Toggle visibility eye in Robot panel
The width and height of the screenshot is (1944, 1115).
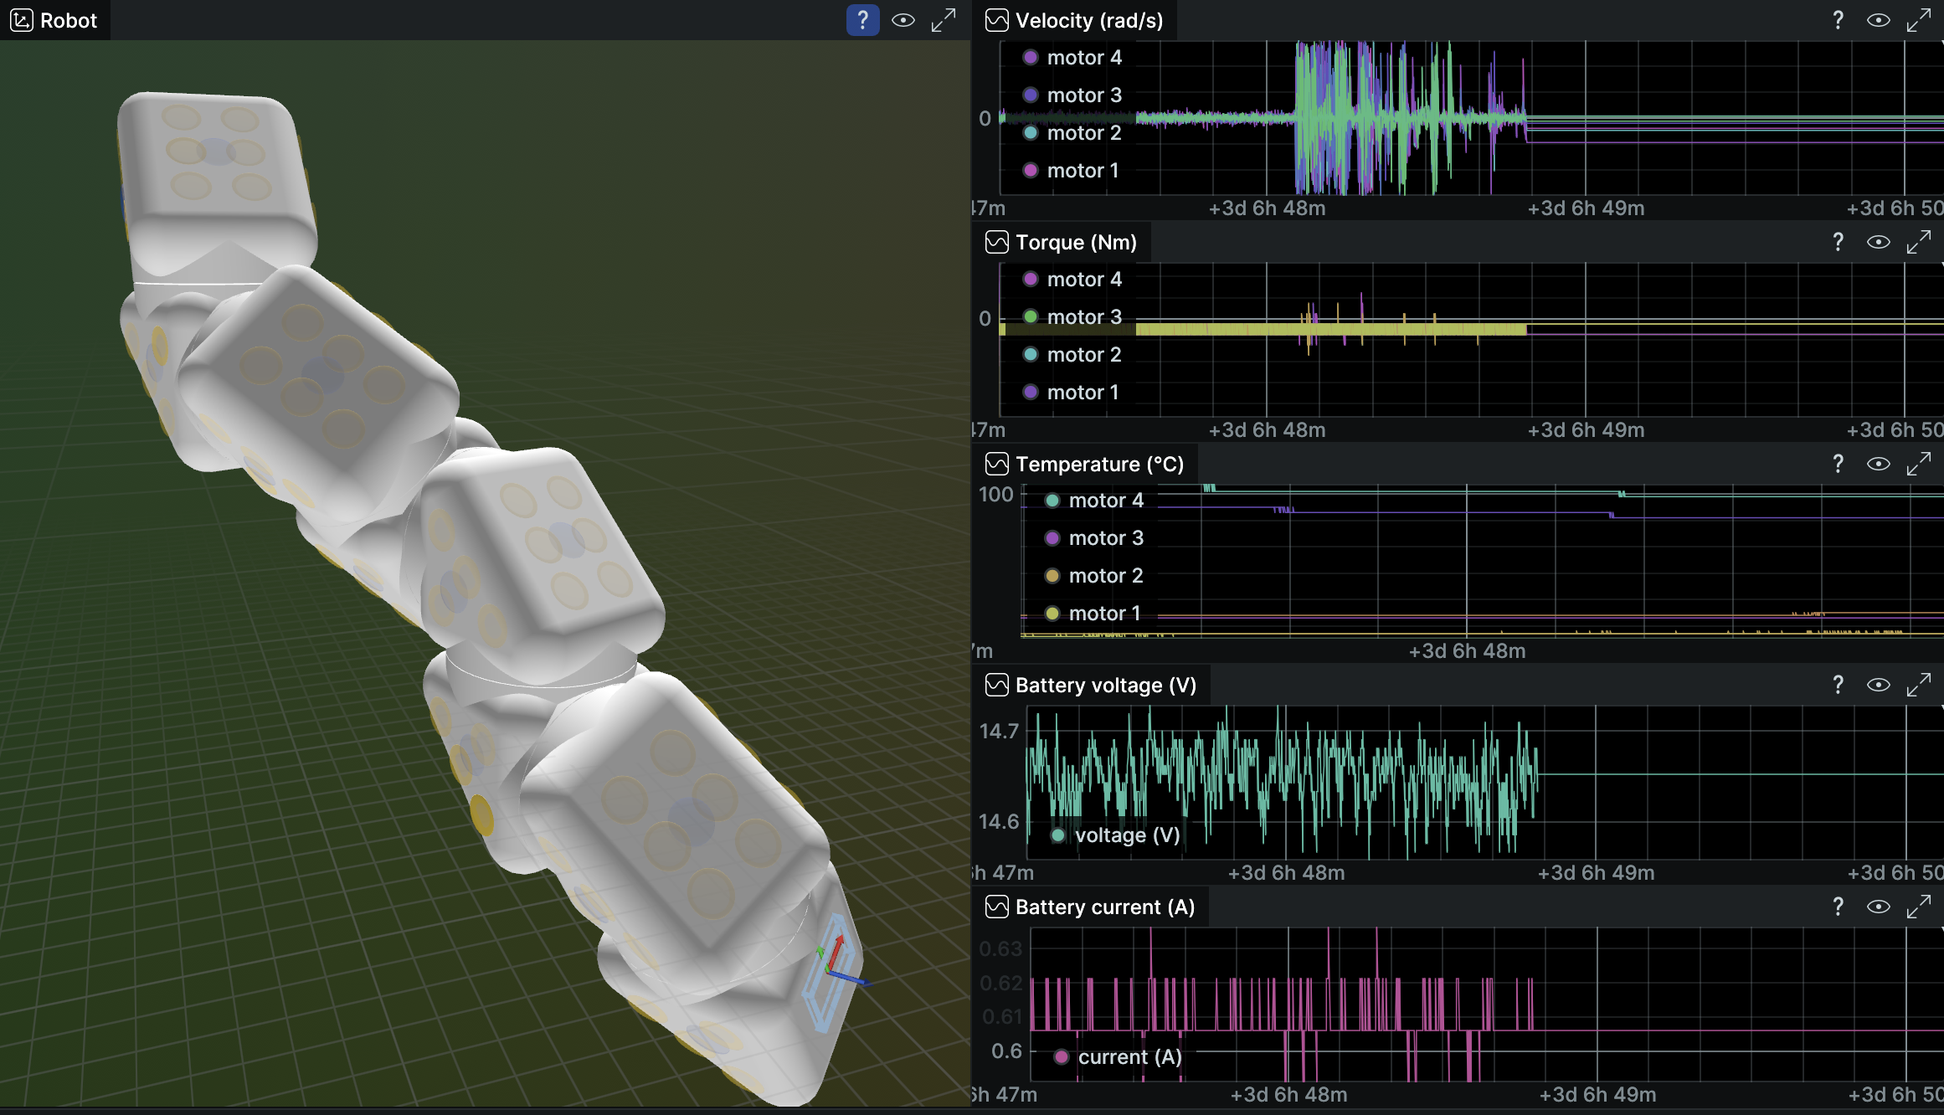pyautogui.click(x=903, y=20)
